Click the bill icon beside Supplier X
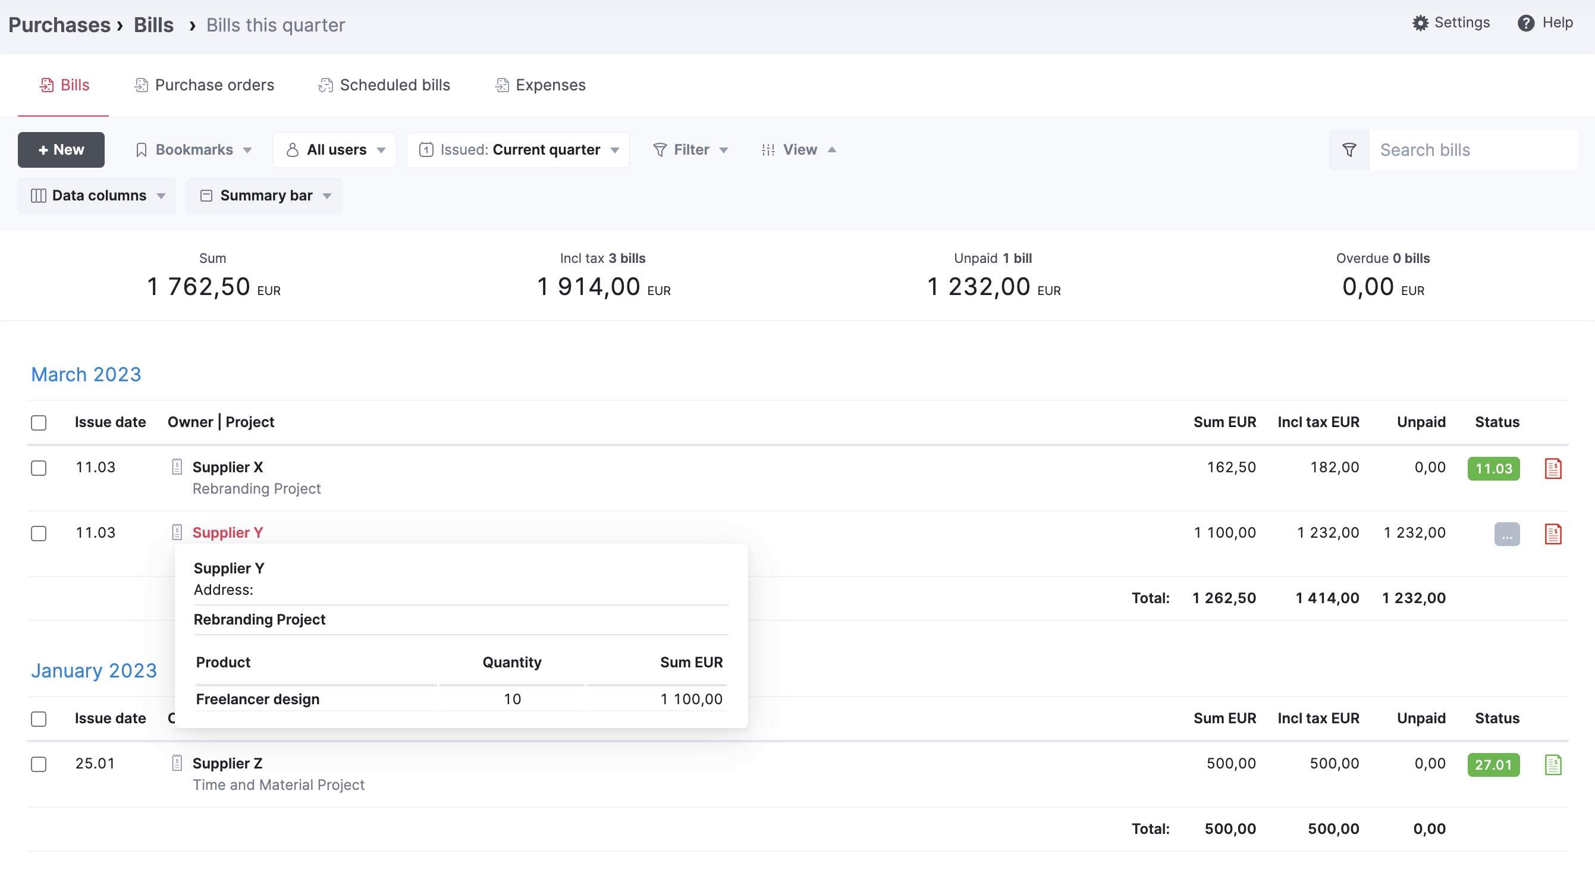 point(177,467)
